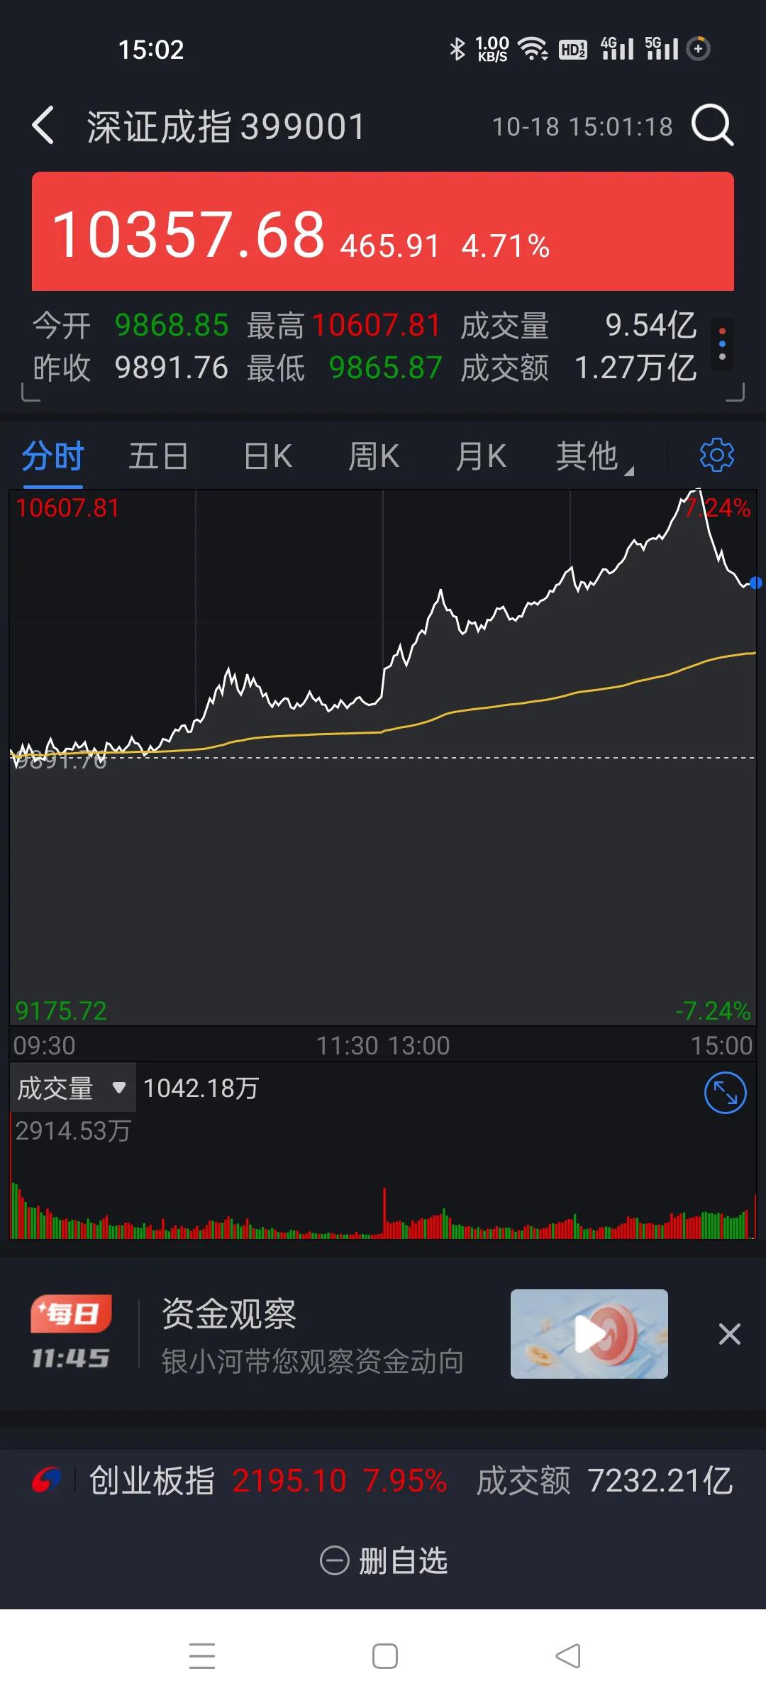Viewport: 766px width, 1703px height.
Task: Tap the red price panel 10357.68
Action: point(383,231)
